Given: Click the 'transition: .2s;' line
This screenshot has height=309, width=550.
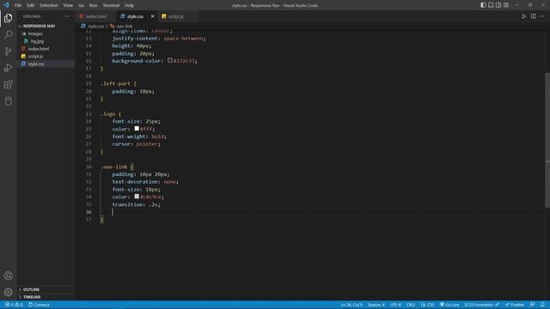Looking at the screenshot, I should pyautogui.click(x=136, y=204).
